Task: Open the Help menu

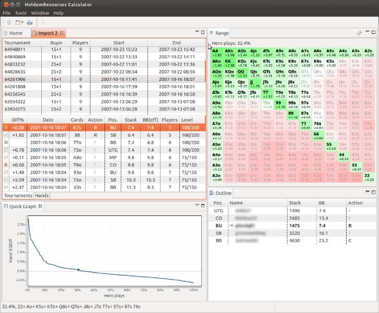Action: click(x=59, y=13)
